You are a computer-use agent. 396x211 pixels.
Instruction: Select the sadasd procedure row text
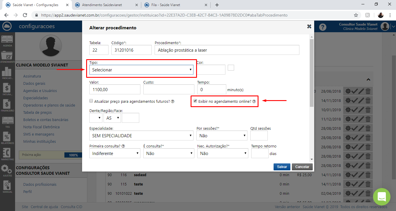(141, 175)
